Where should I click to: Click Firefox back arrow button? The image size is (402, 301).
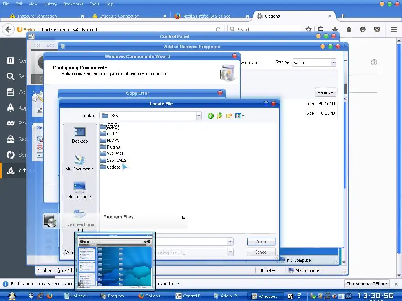(8, 29)
